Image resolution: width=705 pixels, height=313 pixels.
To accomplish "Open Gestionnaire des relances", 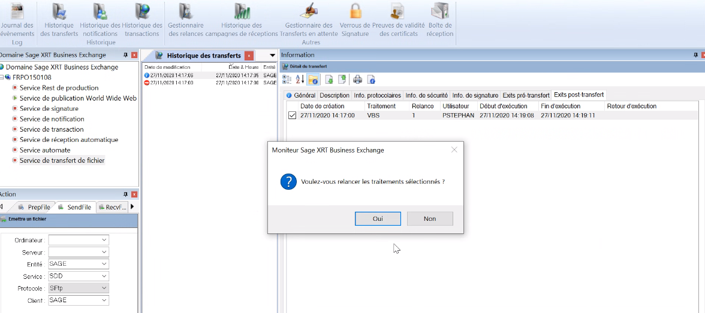I will click(186, 20).
